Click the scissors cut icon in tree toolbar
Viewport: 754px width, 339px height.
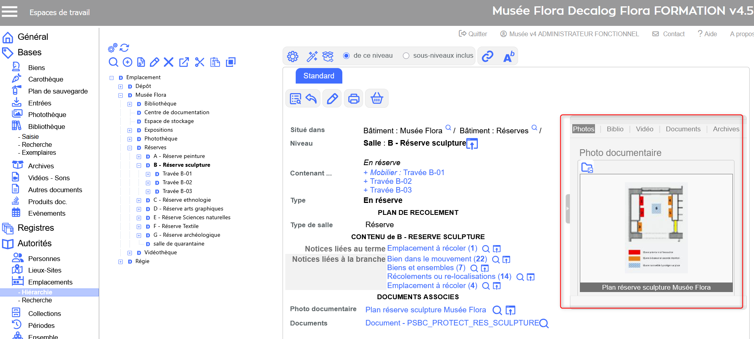[200, 62]
